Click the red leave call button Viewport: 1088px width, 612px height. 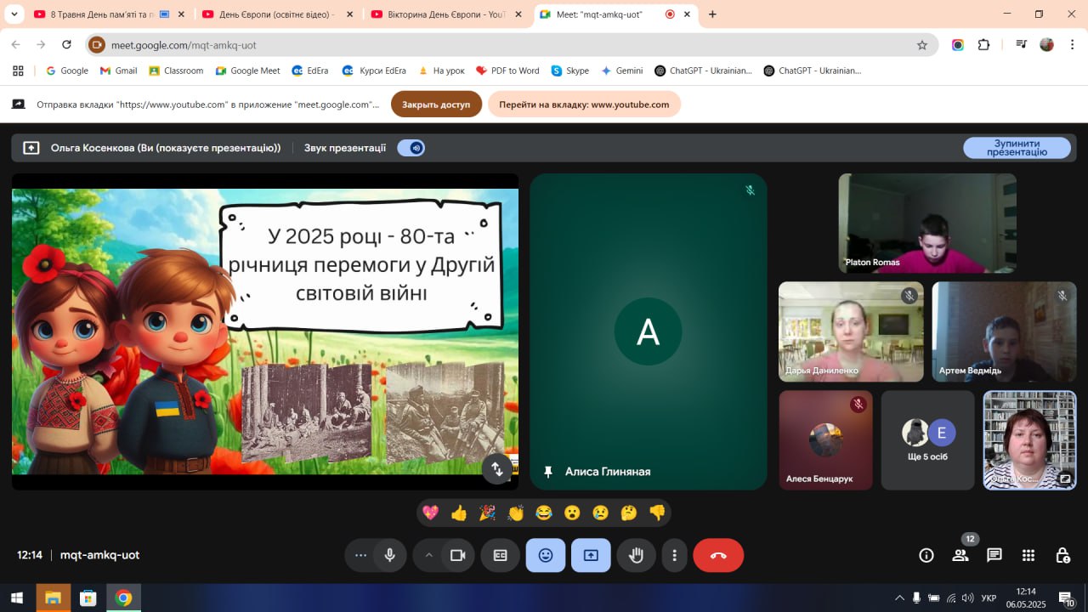pyautogui.click(x=718, y=555)
